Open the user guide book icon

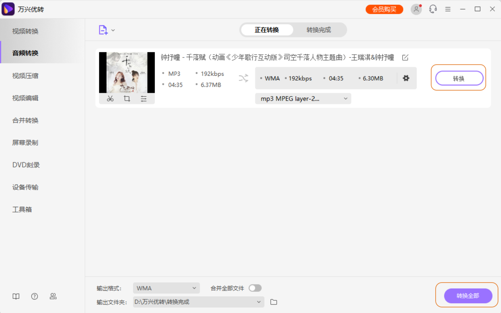[16, 296]
